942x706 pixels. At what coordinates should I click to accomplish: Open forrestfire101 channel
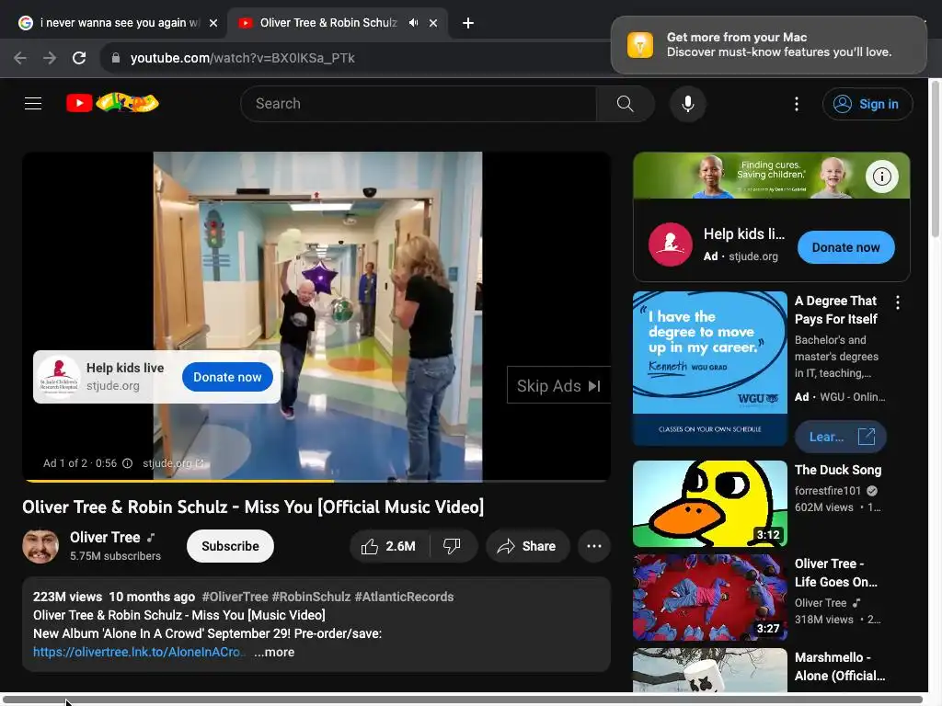(828, 491)
